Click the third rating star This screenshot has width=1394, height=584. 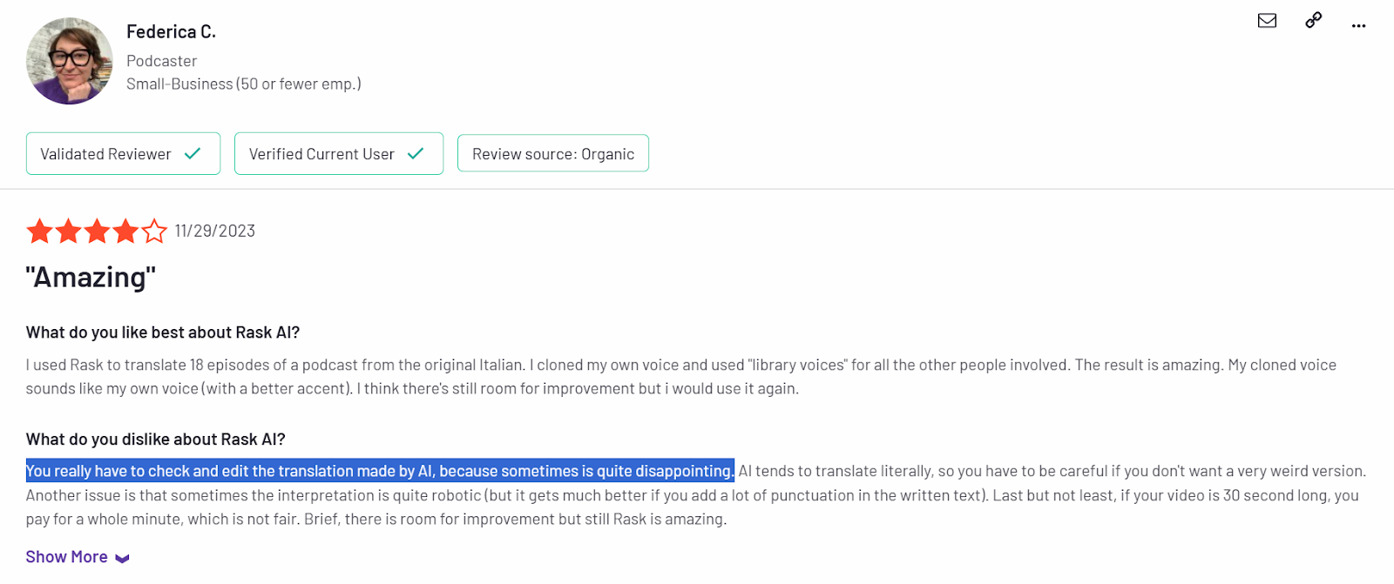97,231
